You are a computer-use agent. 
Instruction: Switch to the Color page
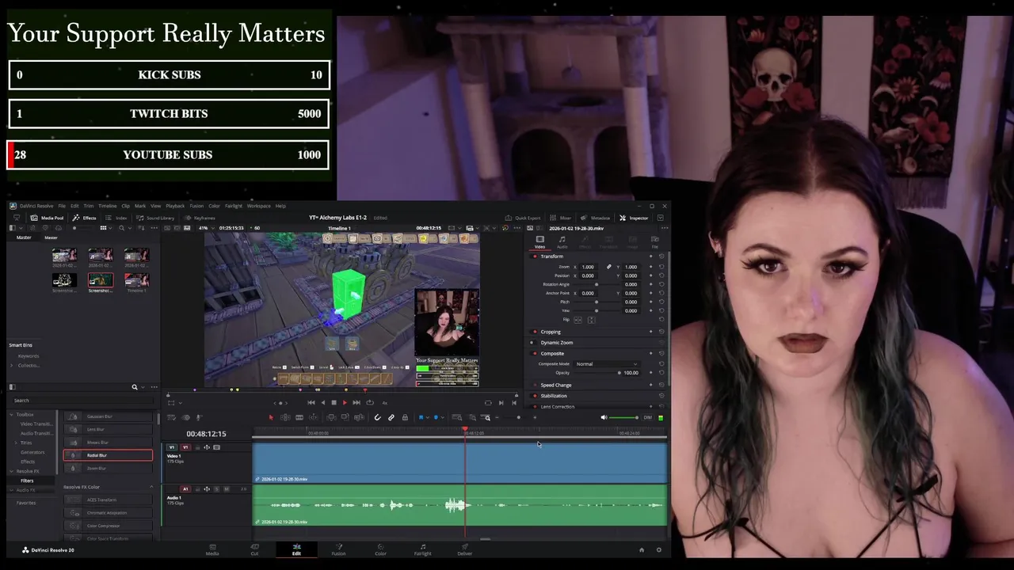pos(380,549)
